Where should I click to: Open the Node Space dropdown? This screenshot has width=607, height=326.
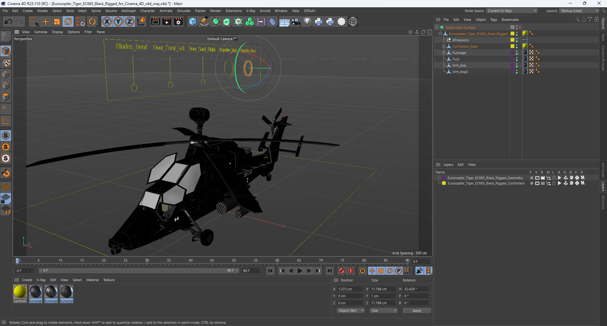(512, 11)
